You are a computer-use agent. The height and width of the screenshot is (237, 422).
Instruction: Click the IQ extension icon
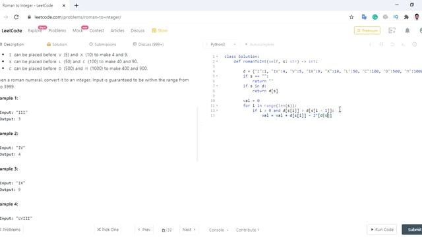coord(396,17)
